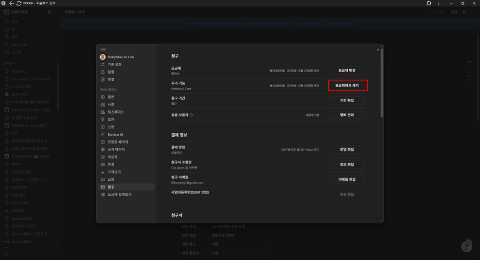This screenshot has width=480, height=260.
Task: Click the people icon next to 사람
Action: coord(103,104)
